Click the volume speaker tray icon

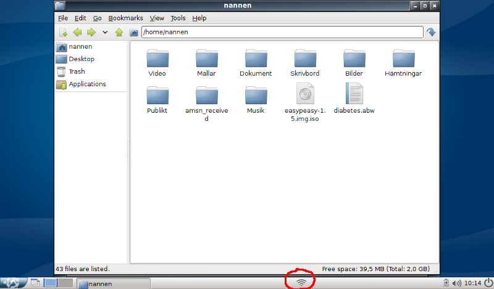coord(456,283)
